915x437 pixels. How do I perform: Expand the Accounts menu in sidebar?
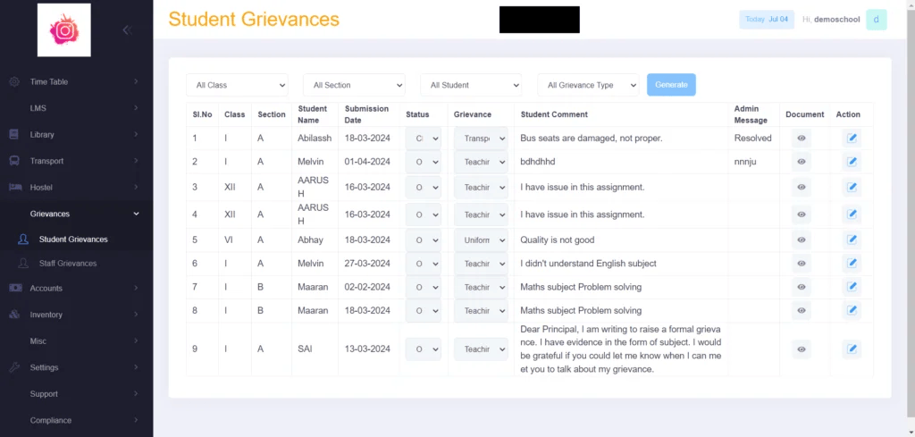click(x=76, y=289)
